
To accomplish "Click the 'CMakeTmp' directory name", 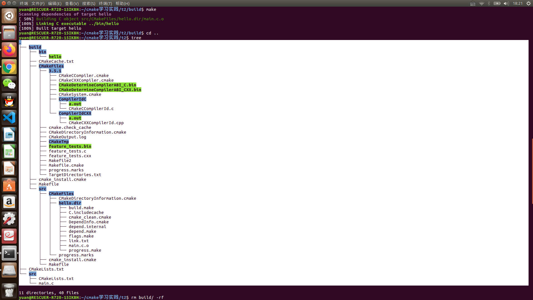I will [x=59, y=142].
